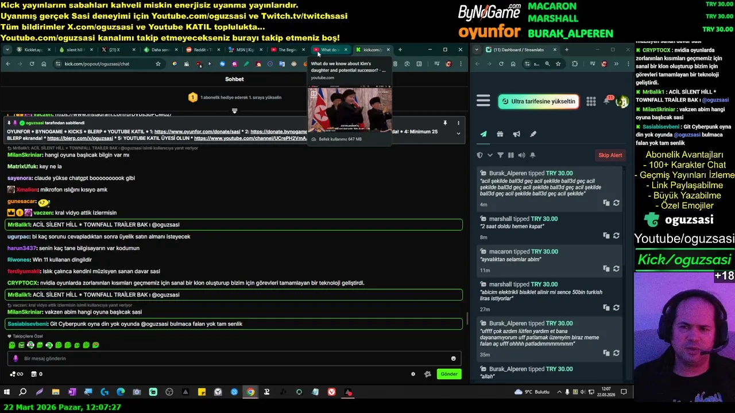735x413 pixels.
Task: Click the gift shop icon below the chat input
Action: tap(33, 374)
